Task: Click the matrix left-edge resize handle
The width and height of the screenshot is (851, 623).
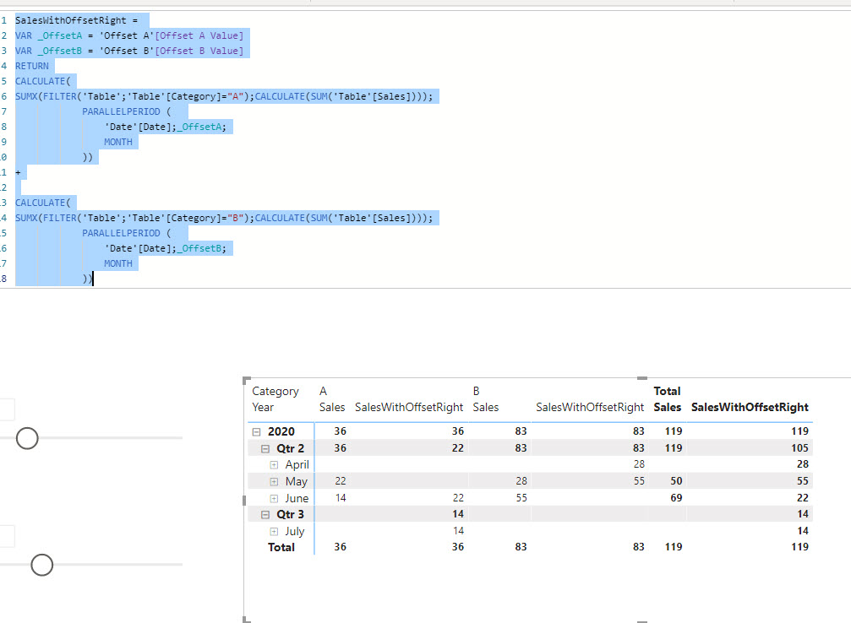Action: pyautogui.click(x=244, y=500)
